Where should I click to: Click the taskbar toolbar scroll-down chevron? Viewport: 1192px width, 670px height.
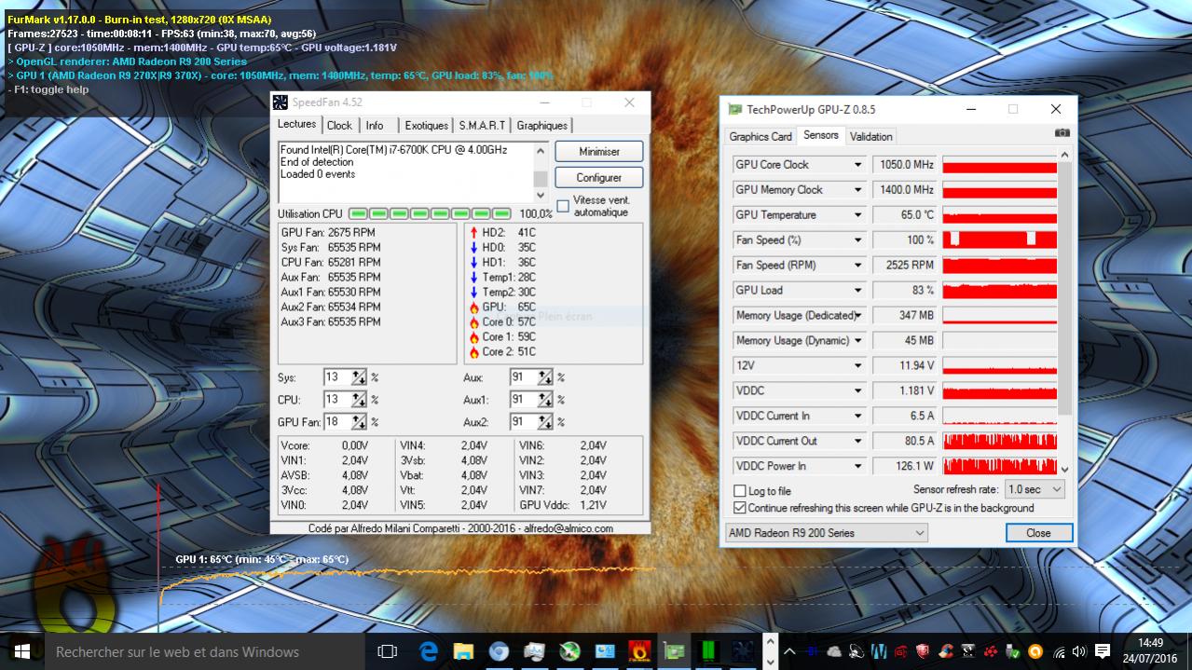(770, 663)
